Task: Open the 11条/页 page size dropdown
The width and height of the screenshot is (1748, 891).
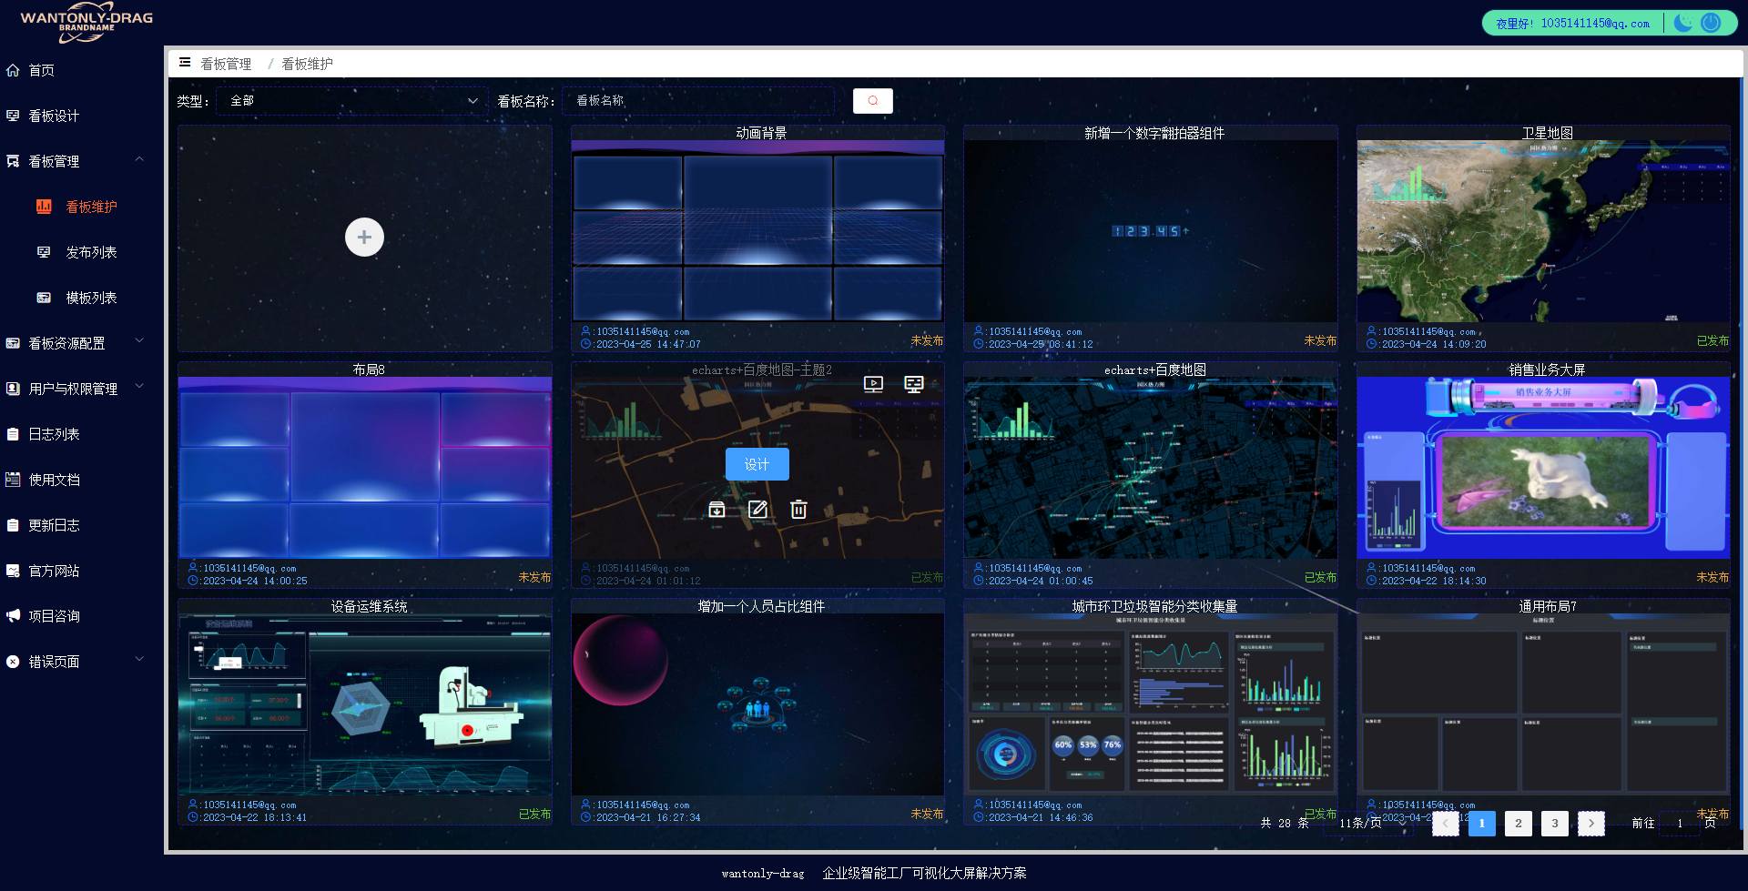Action: click(x=1369, y=823)
